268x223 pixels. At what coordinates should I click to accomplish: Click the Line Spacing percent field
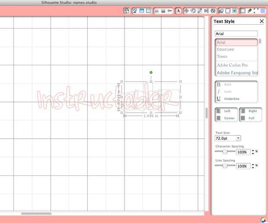[x=243, y=166]
